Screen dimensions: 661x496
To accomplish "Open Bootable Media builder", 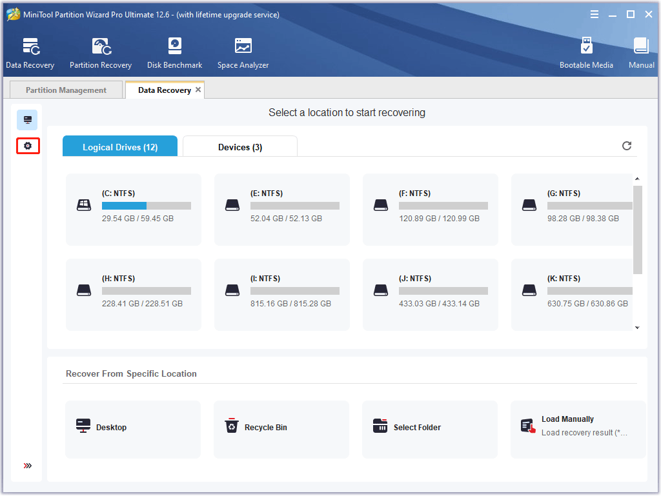I will point(586,53).
